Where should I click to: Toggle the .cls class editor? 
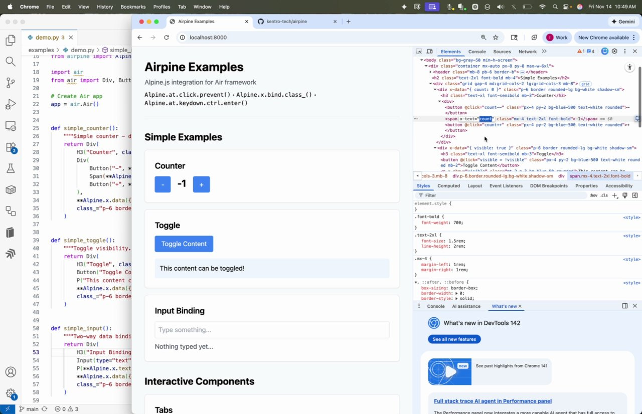pos(604,195)
